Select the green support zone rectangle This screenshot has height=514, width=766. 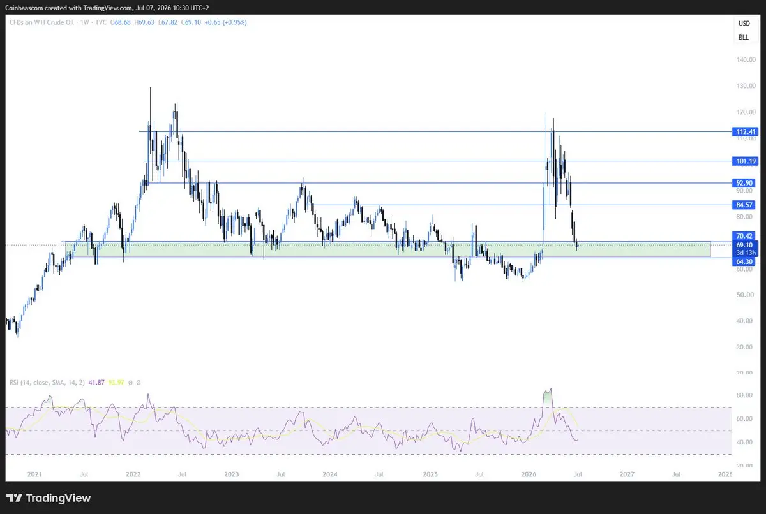(x=387, y=250)
